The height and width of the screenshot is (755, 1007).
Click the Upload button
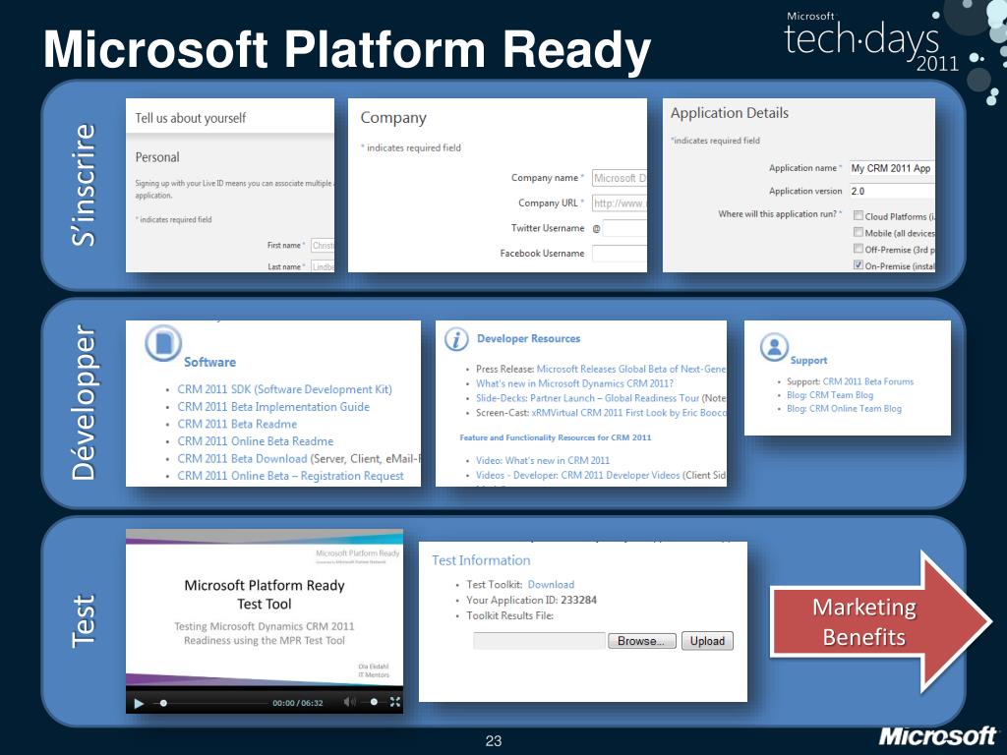tap(707, 641)
